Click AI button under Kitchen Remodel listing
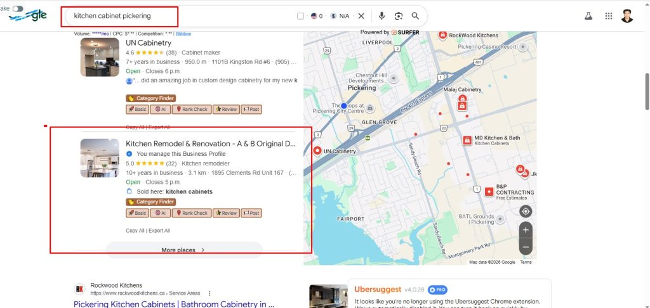This screenshot has width=650, height=308. pyautogui.click(x=160, y=213)
